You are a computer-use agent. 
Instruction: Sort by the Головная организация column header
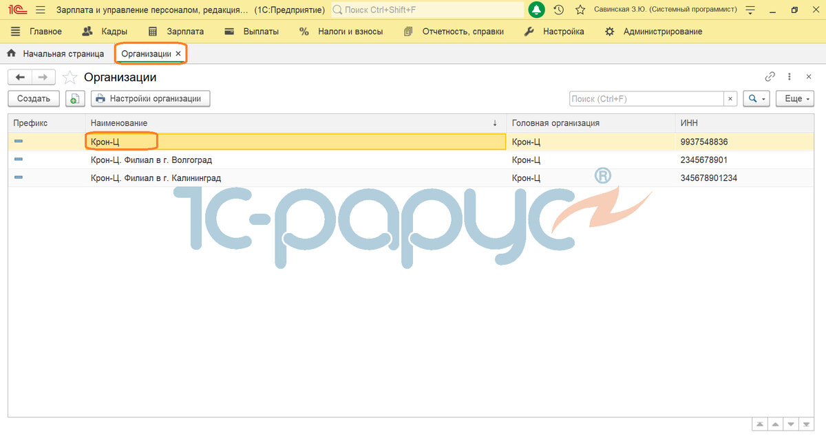pyautogui.click(x=590, y=123)
